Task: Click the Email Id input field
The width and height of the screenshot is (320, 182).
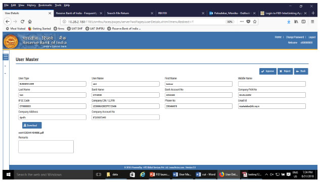Action: tap(272, 106)
